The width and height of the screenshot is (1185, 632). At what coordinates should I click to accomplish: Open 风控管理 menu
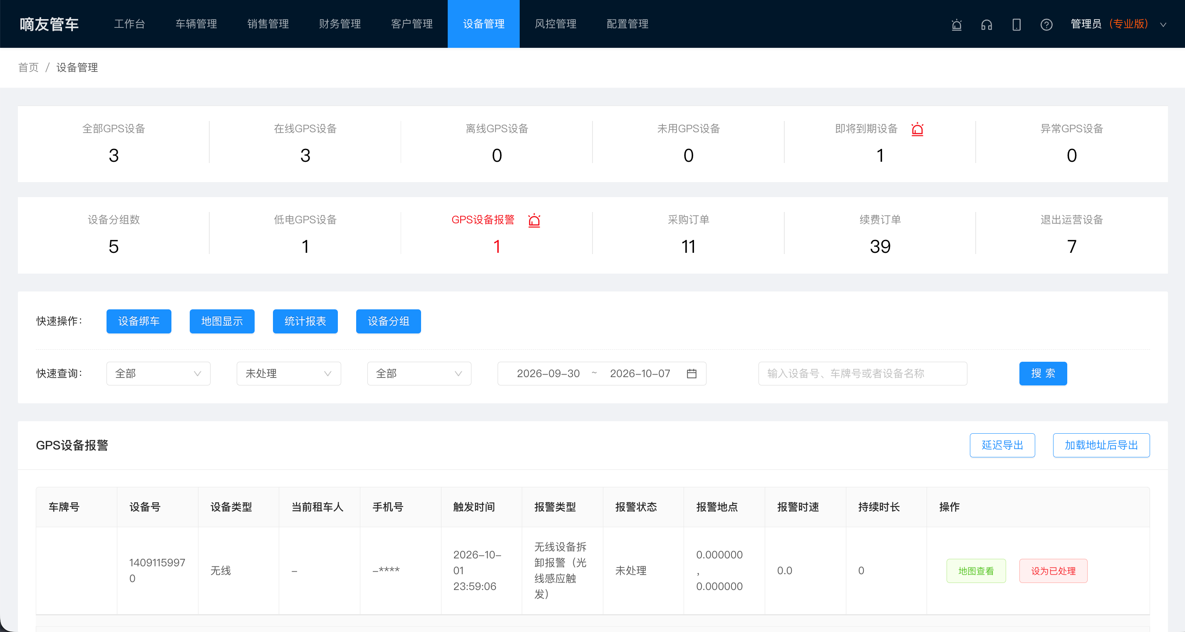point(555,24)
